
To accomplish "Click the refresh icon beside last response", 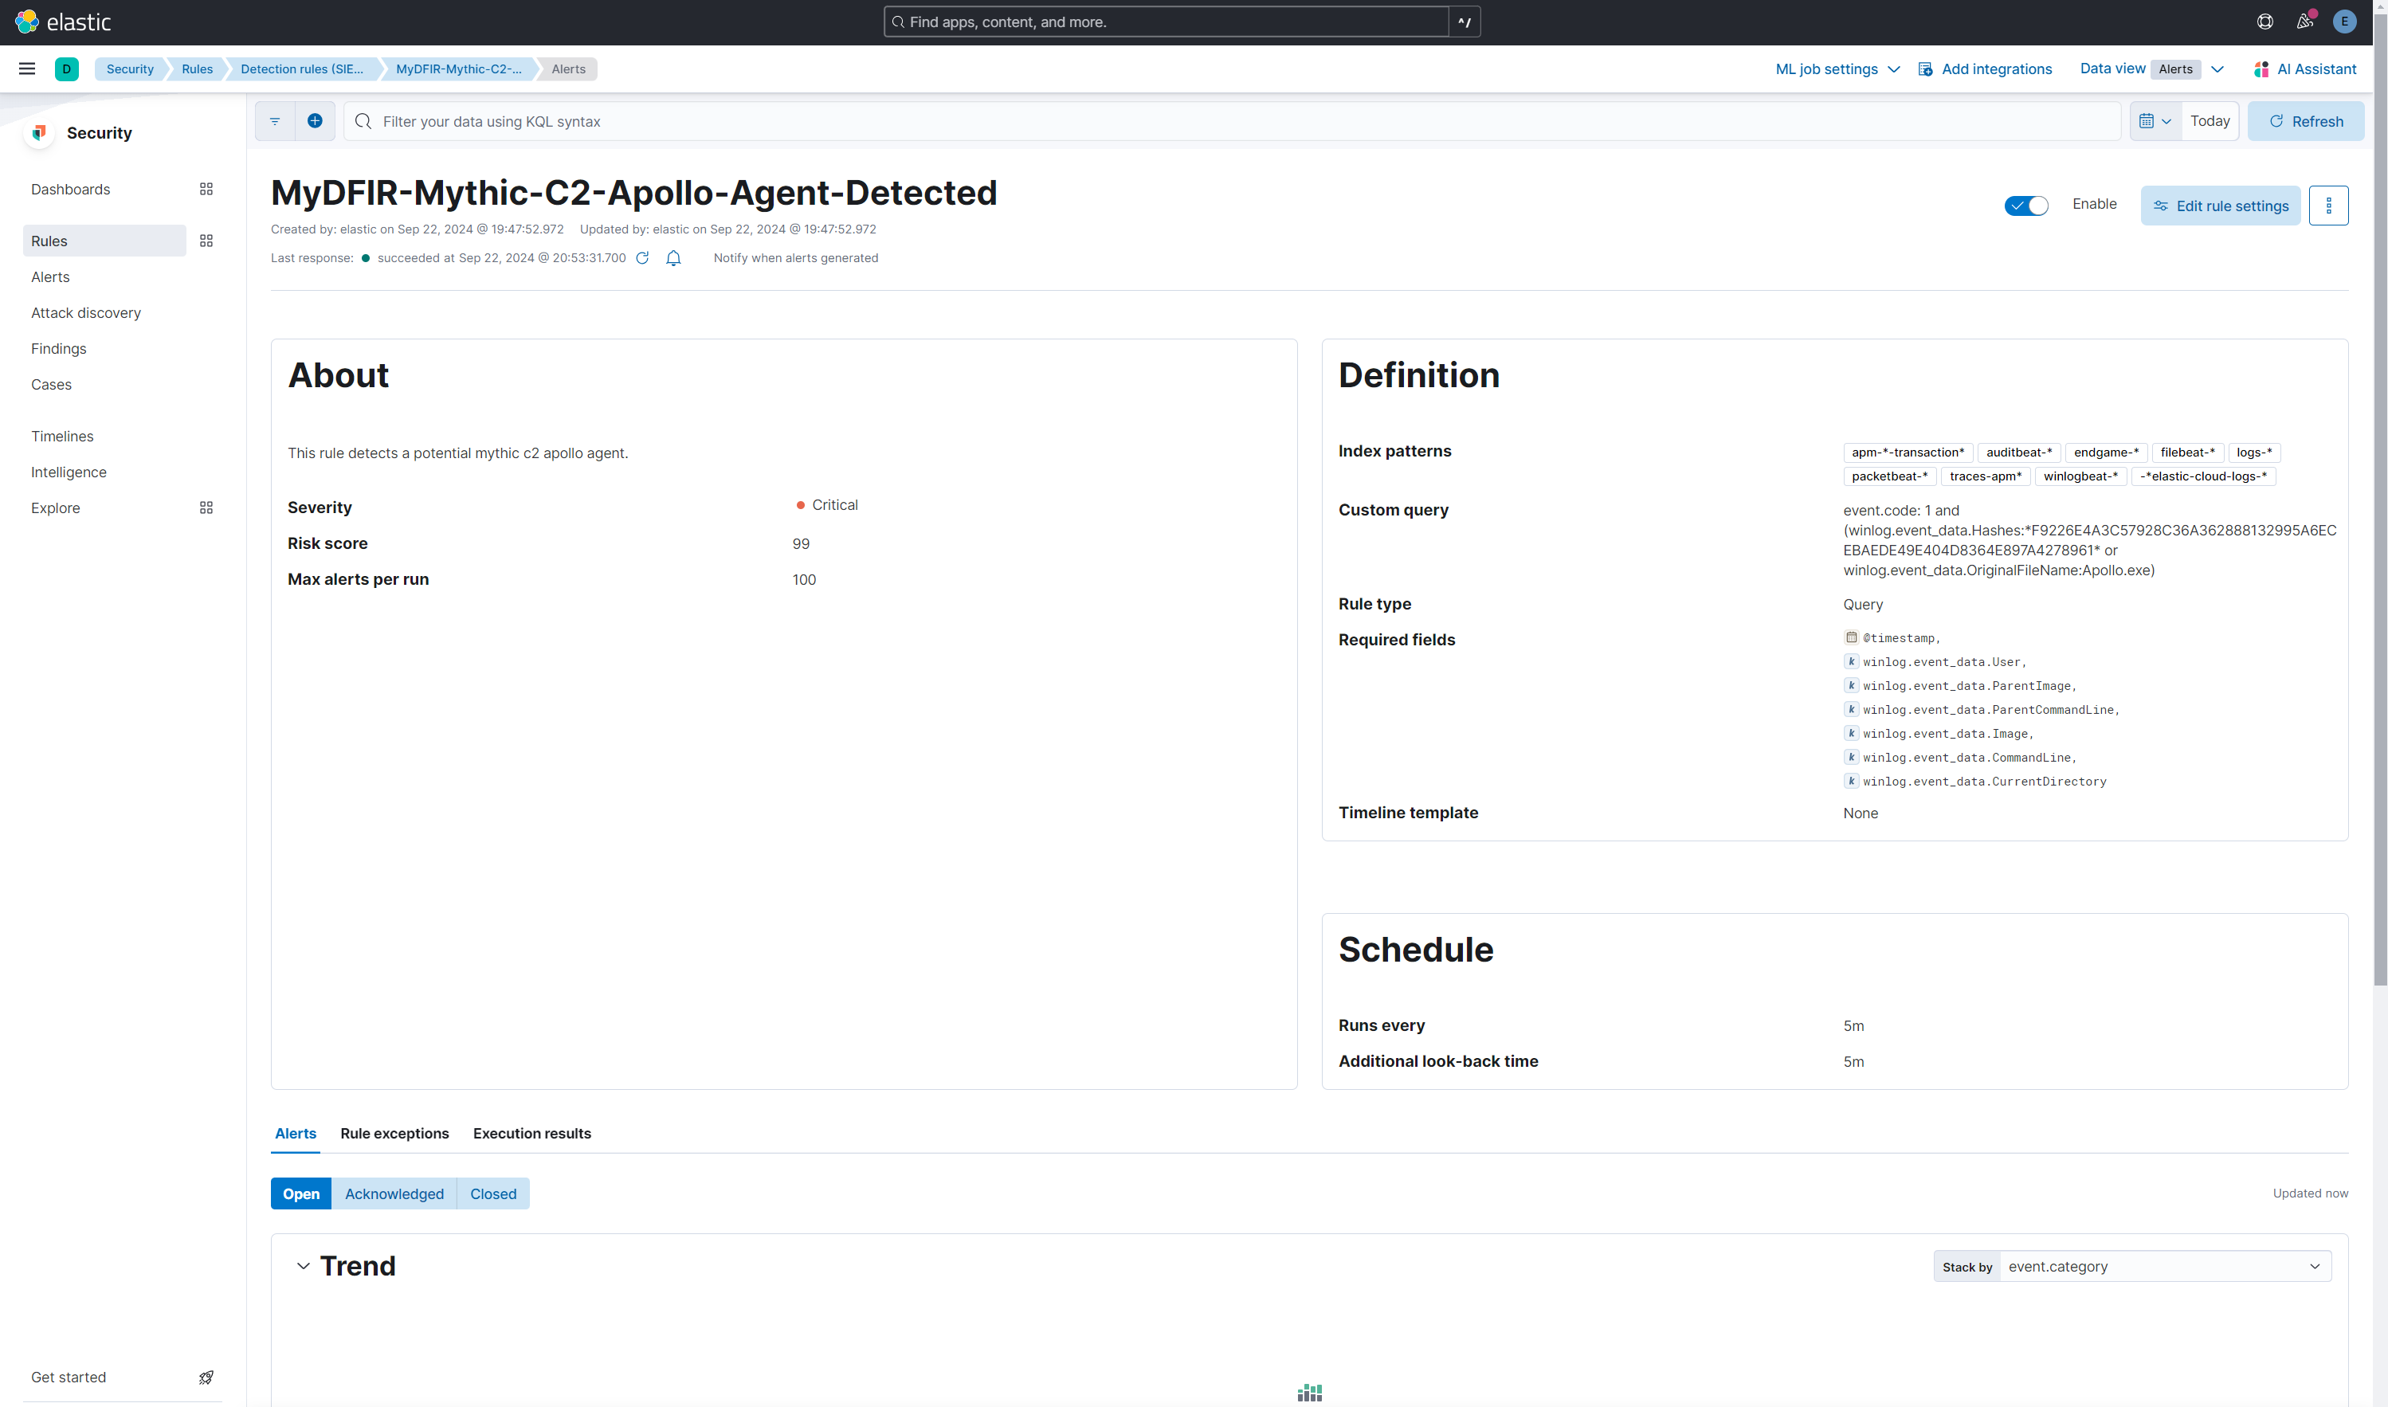I will [x=641, y=258].
